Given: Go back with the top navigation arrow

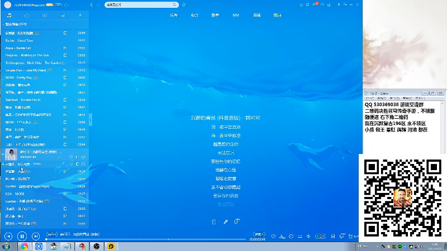Looking at the screenshot, I should pyautogui.click(x=92, y=5).
